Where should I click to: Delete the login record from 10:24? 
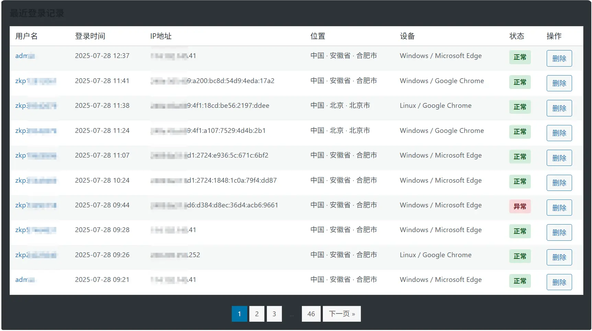pyautogui.click(x=559, y=183)
